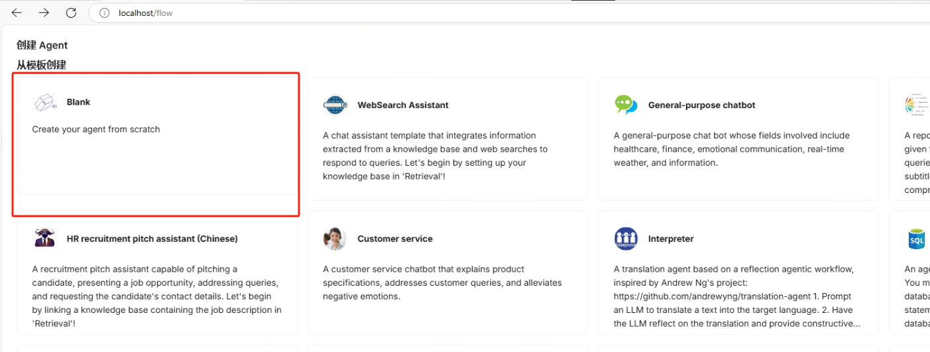Viewport: 930px width, 352px height.
Task: Click the General-purpose chatbot speech bubble icon
Action: coord(625,105)
